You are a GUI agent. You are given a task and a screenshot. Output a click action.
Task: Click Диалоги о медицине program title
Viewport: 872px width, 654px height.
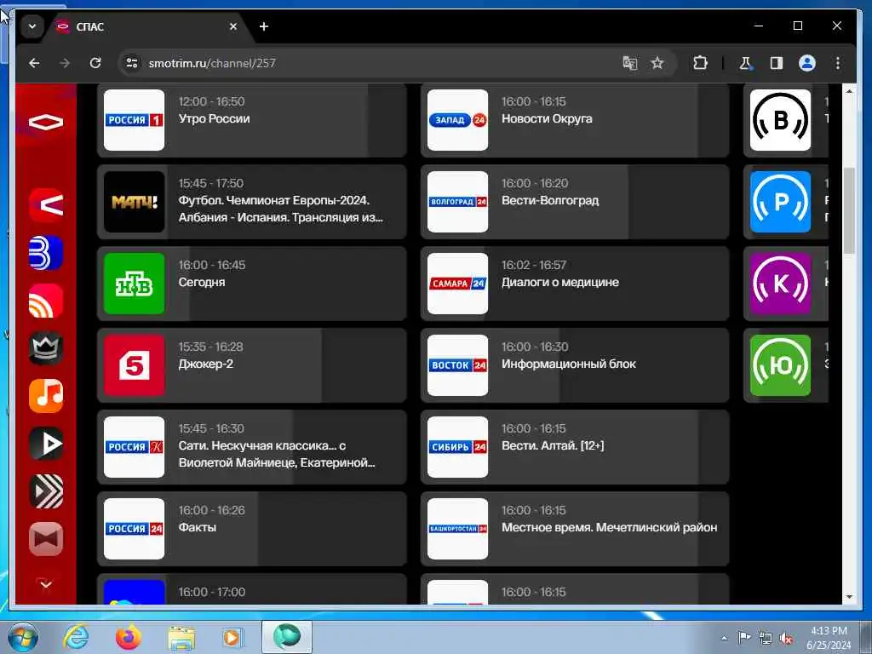[560, 282]
